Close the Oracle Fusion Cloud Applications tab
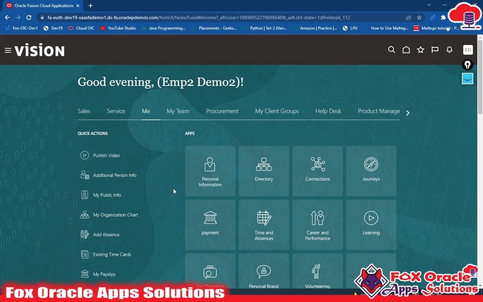 [x=78, y=5]
